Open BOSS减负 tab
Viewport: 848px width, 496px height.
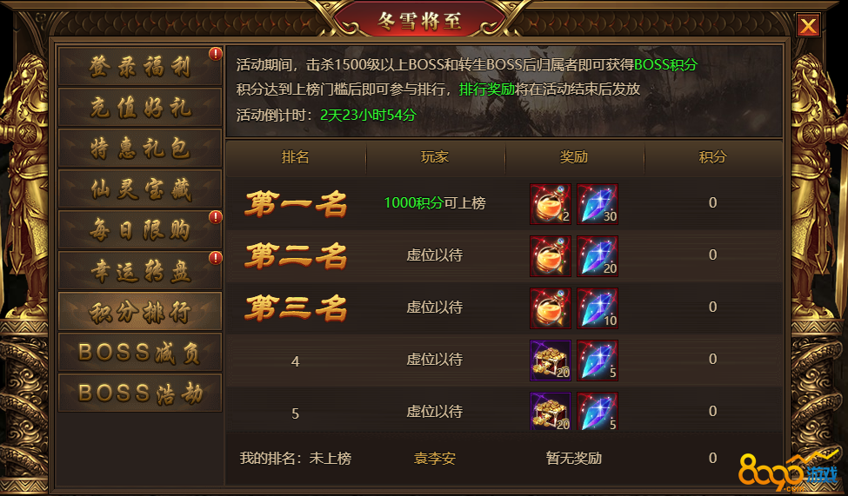[140, 353]
